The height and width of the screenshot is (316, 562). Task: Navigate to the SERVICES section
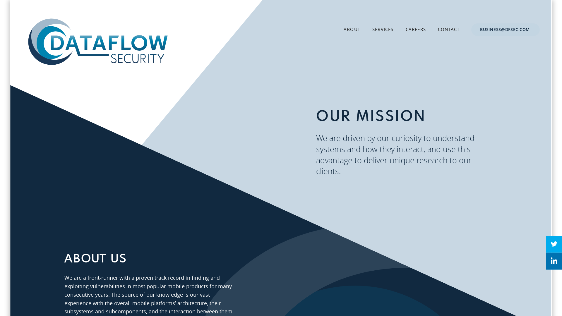click(383, 29)
